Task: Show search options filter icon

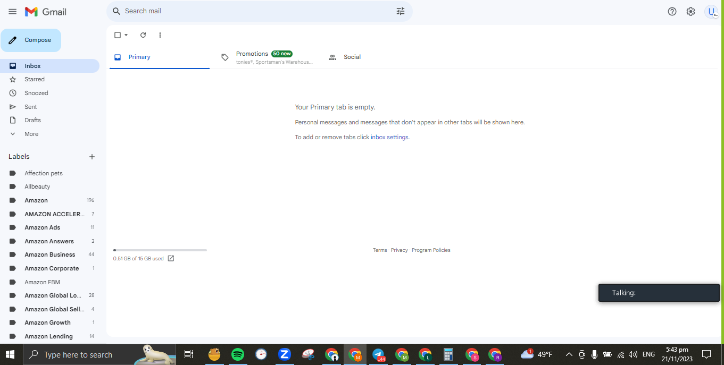Action: coord(401,11)
